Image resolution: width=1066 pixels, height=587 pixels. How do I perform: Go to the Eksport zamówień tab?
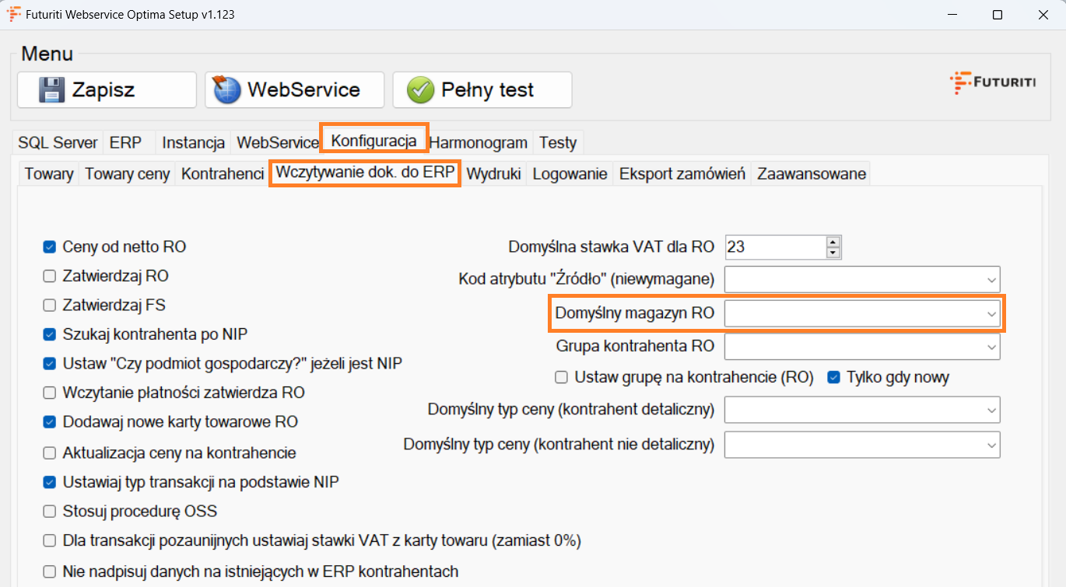682,174
